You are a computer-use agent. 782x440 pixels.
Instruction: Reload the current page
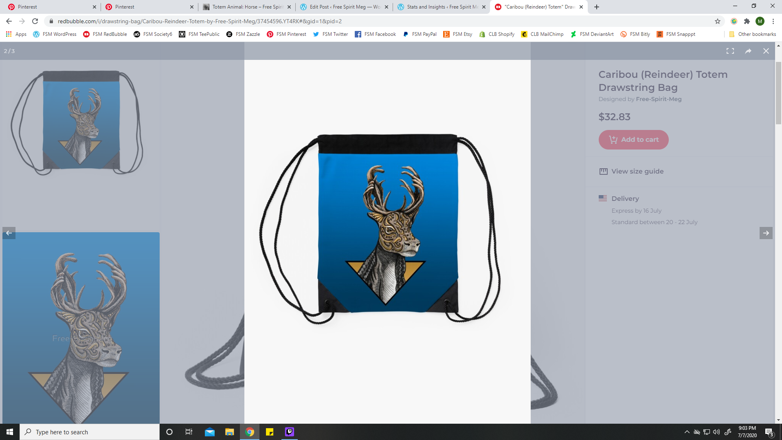coord(35,21)
